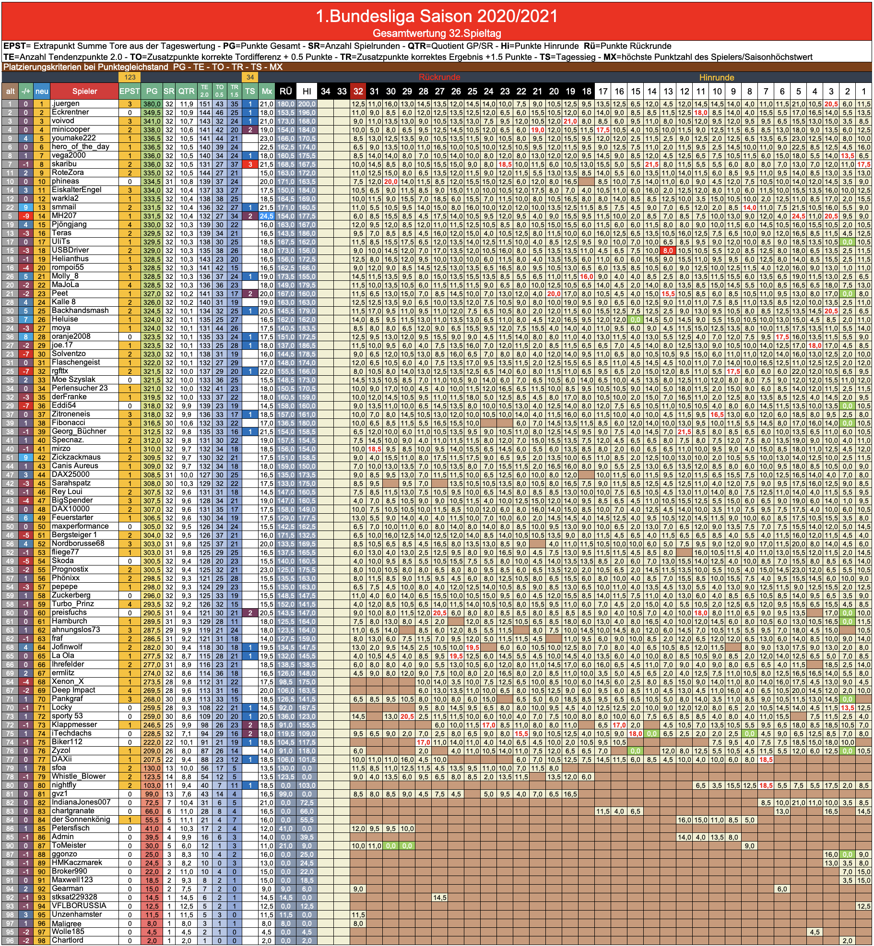Select player 'Pjöngjang'

click(84, 224)
